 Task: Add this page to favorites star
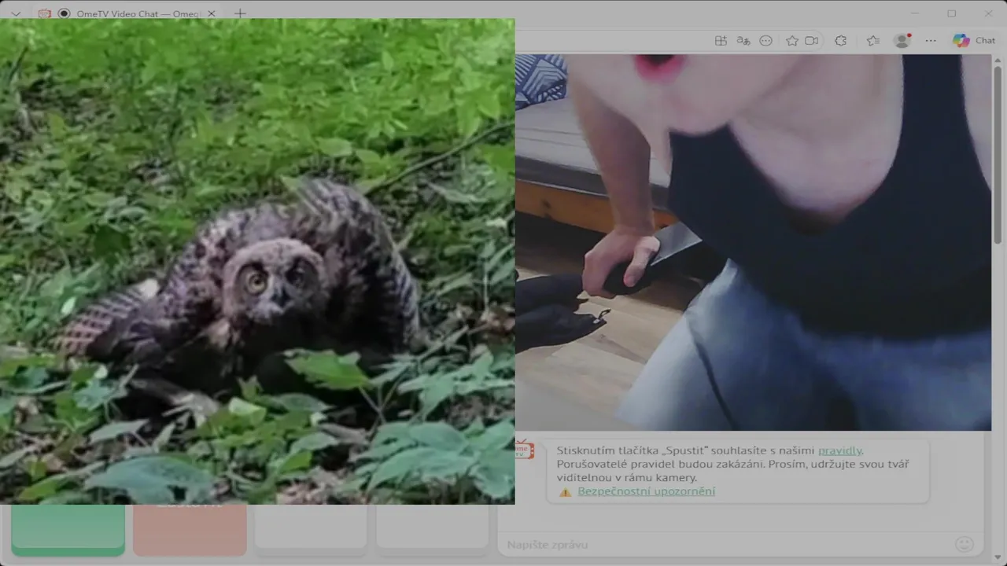pos(792,41)
